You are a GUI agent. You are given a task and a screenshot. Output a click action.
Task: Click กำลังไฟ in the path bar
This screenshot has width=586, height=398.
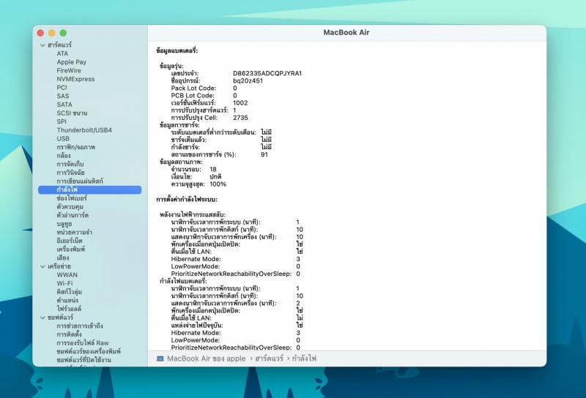[x=304, y=358]
